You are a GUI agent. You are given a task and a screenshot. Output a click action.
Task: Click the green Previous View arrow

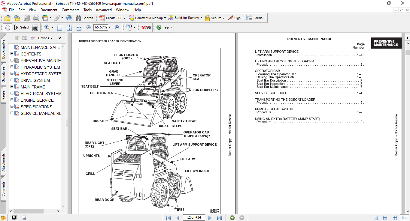(x=232, y=218)
